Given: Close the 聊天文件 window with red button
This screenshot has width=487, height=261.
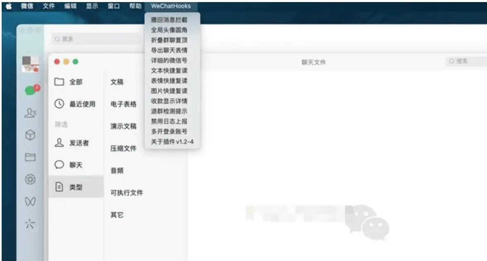Looking at the screenshot, I should pos(57,62).
